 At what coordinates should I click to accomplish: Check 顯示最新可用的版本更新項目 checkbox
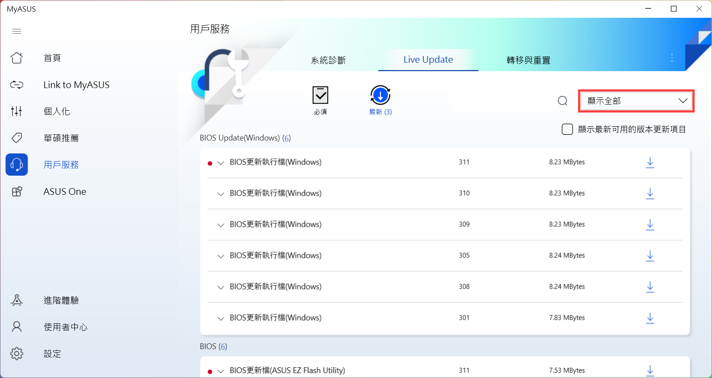coord(567,129)
